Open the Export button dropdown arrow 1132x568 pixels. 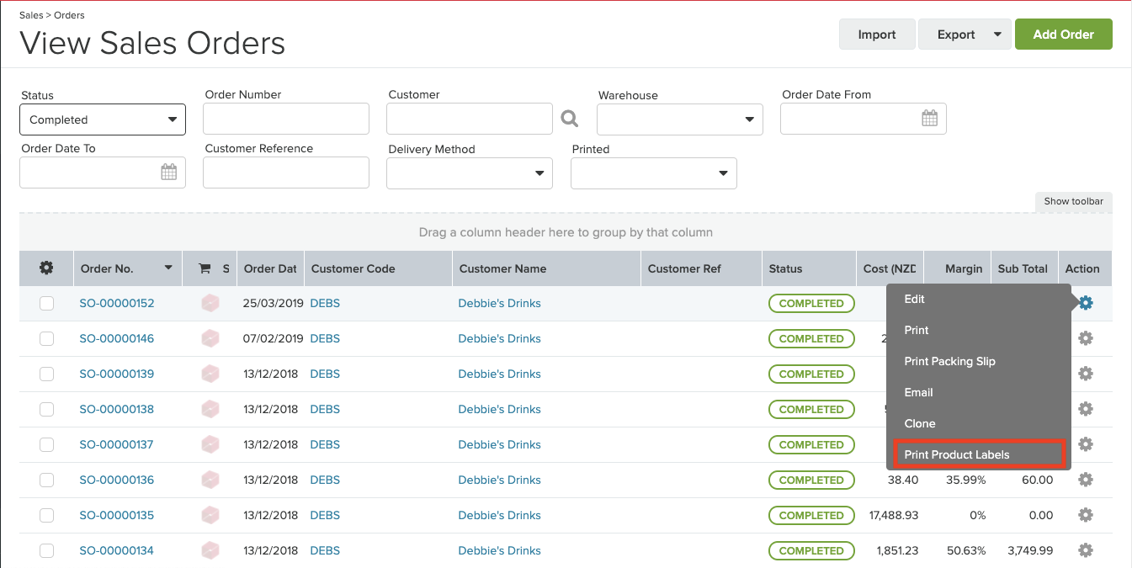997,35
